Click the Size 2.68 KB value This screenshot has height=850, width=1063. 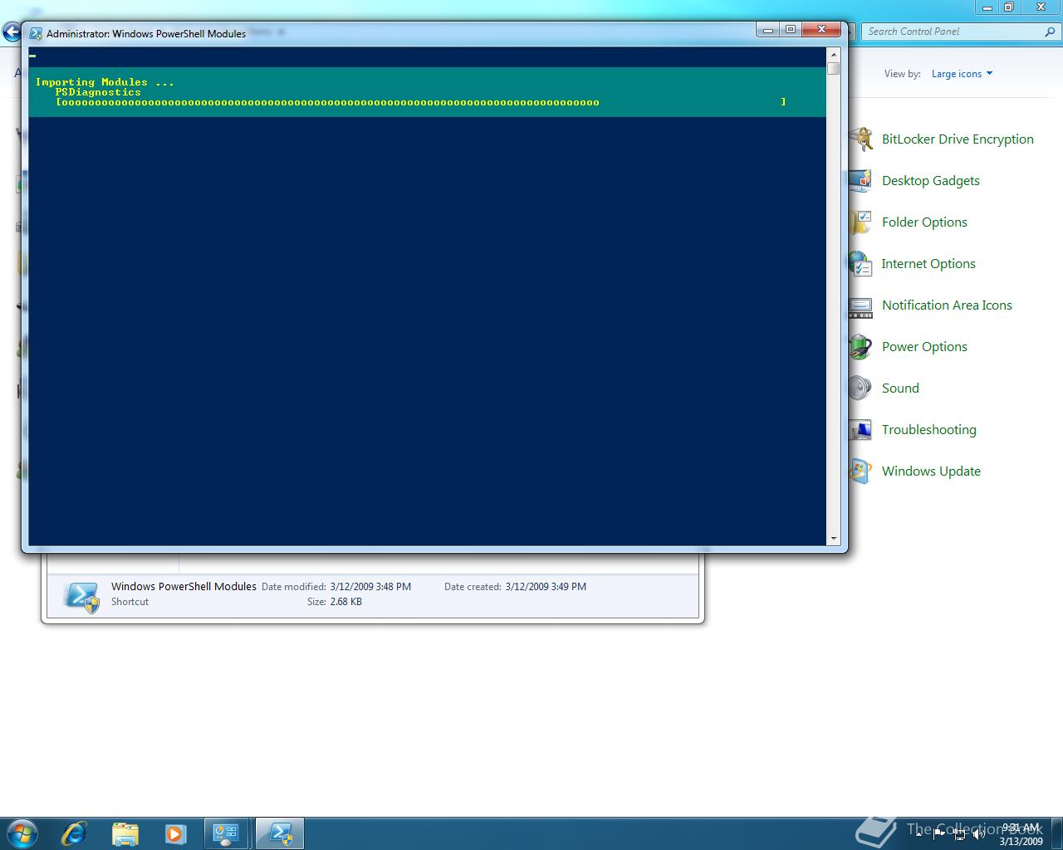345,602
